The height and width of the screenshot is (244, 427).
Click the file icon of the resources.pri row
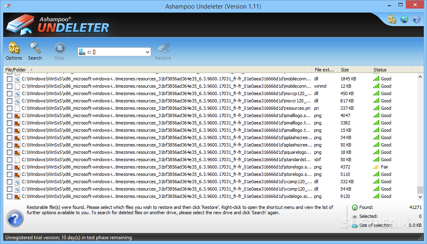point(17,108)
